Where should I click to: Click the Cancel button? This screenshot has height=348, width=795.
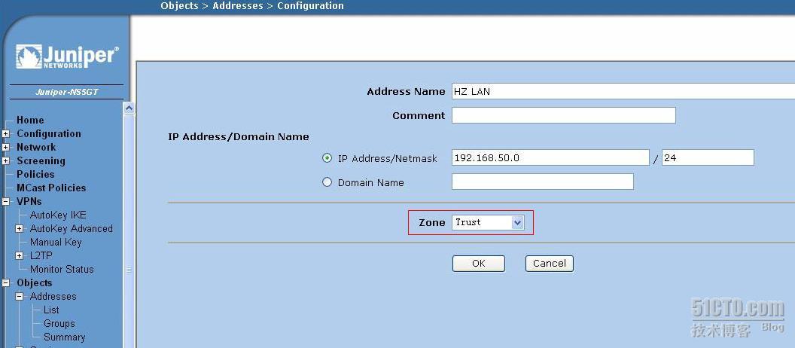pyautogui.click(x=550, y=264)
